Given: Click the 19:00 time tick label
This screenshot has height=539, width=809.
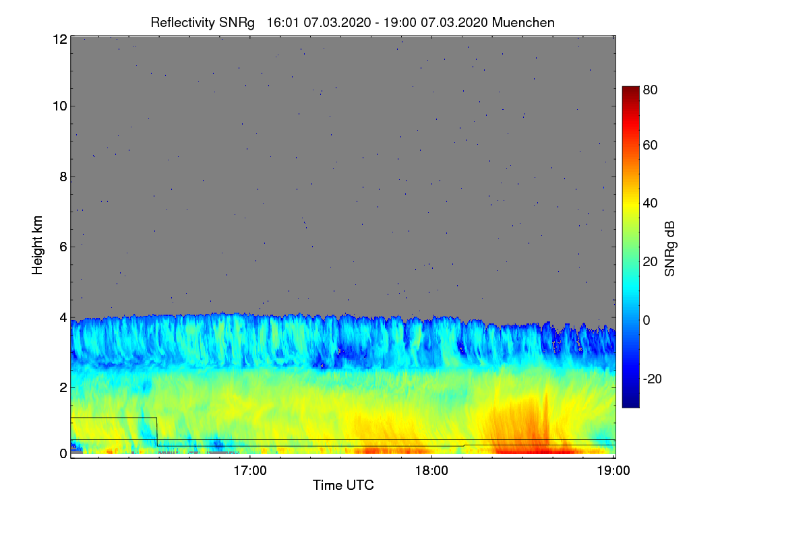Looking at the screenshot, I should click(x=613, y=470).
